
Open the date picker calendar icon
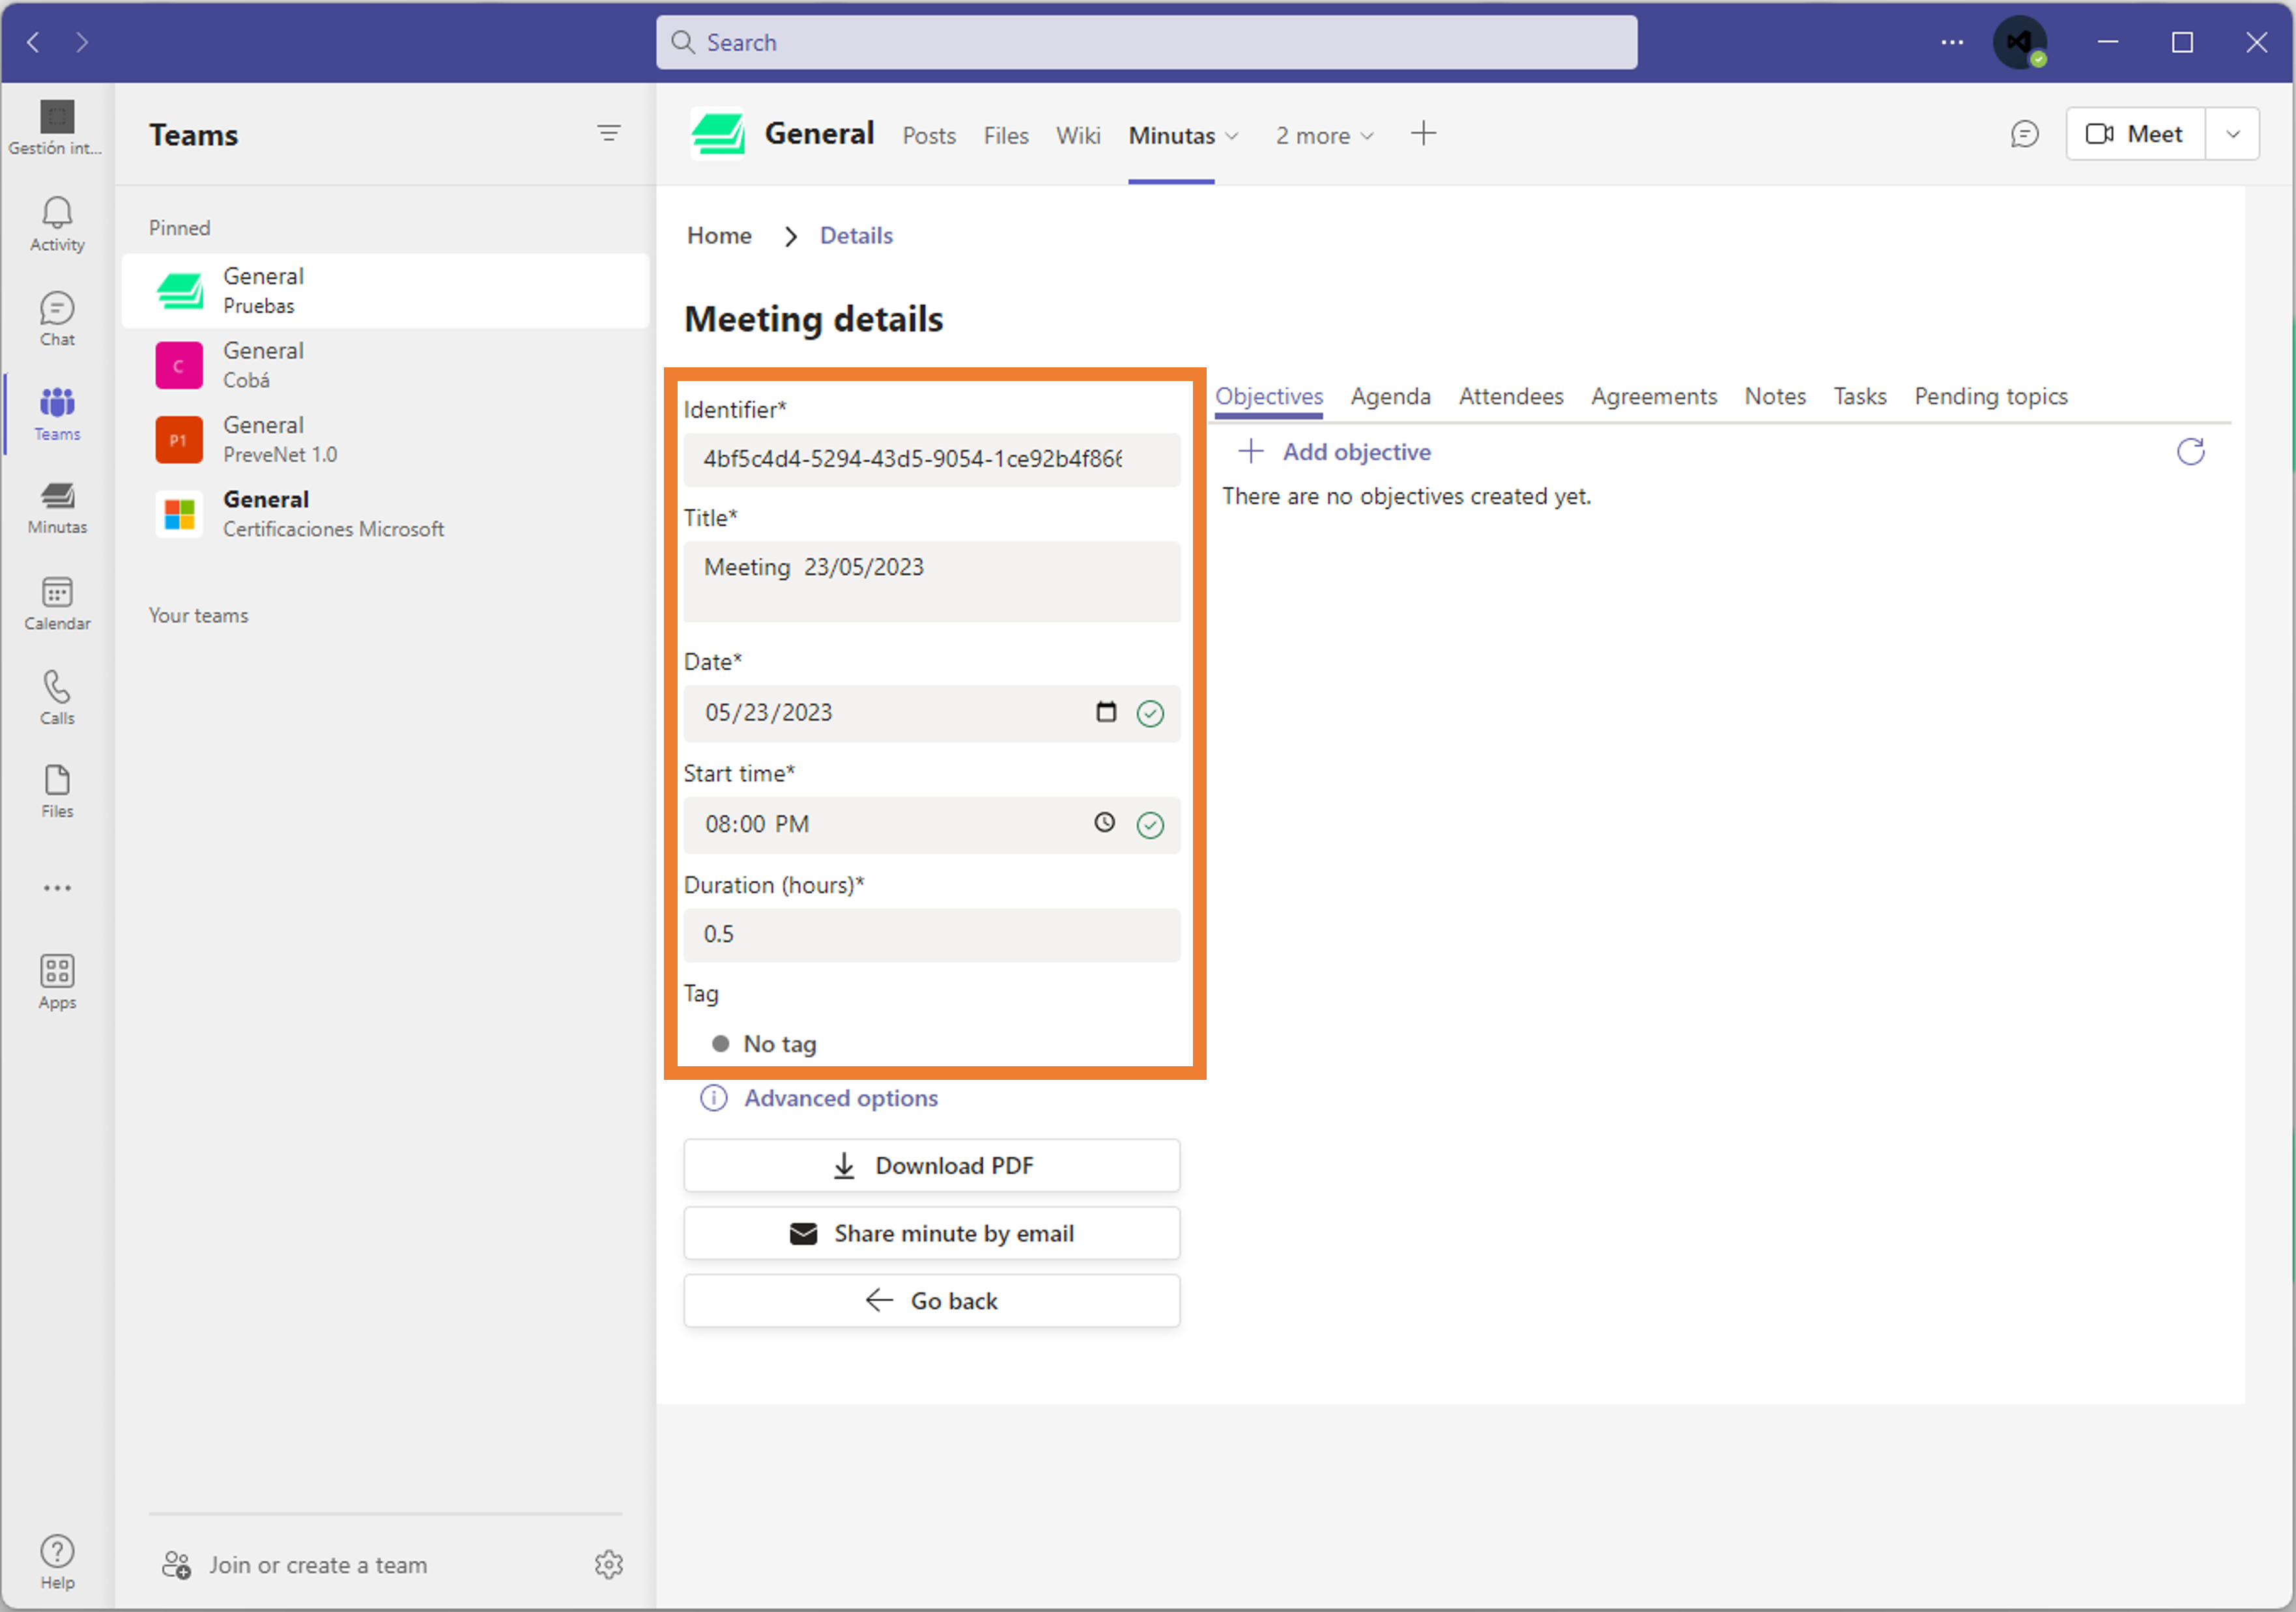click(1105, 711)
